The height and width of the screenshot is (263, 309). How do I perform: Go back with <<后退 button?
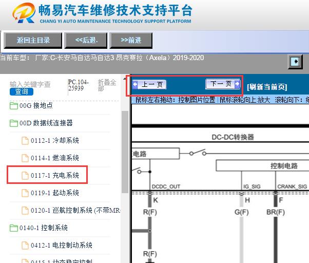(86, 41)
